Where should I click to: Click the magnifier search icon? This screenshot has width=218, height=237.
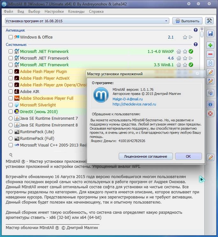coord(11,155)
